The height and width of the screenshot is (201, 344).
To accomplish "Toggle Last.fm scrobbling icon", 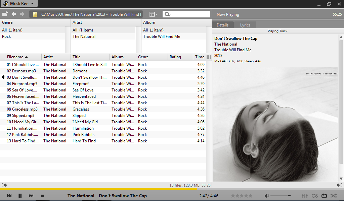I will [314, 196].
